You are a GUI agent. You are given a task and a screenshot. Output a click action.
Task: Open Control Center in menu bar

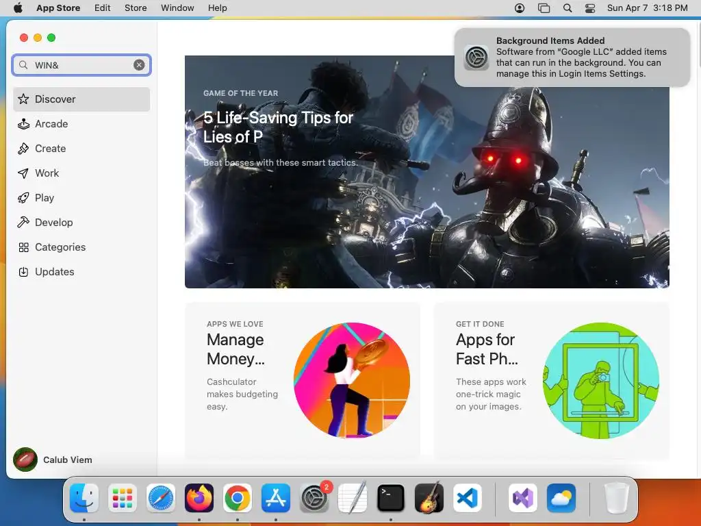coord(590,8)
